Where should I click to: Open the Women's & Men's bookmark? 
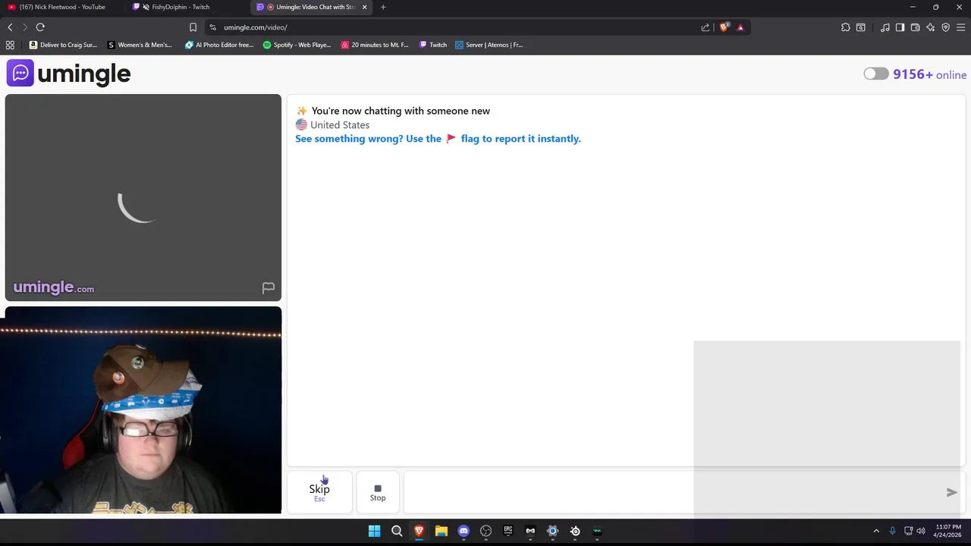click(x=140, y=45)
